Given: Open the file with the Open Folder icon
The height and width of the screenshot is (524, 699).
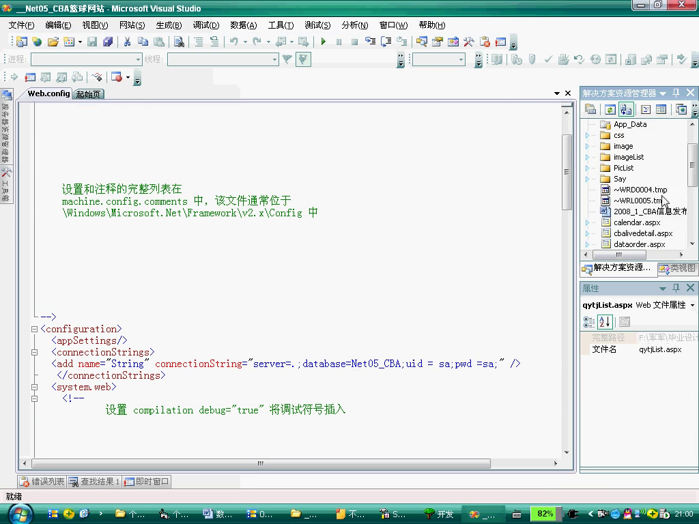Looking at the screenshot, I should coord(53,42).
